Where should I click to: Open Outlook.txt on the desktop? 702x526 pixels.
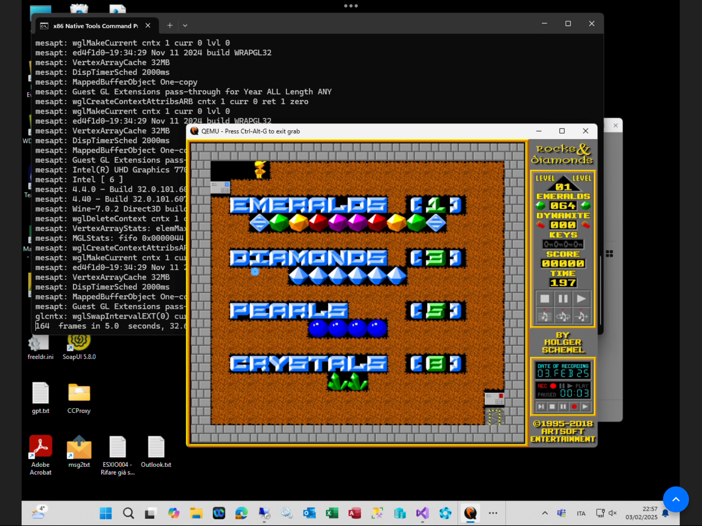[156, 451]
